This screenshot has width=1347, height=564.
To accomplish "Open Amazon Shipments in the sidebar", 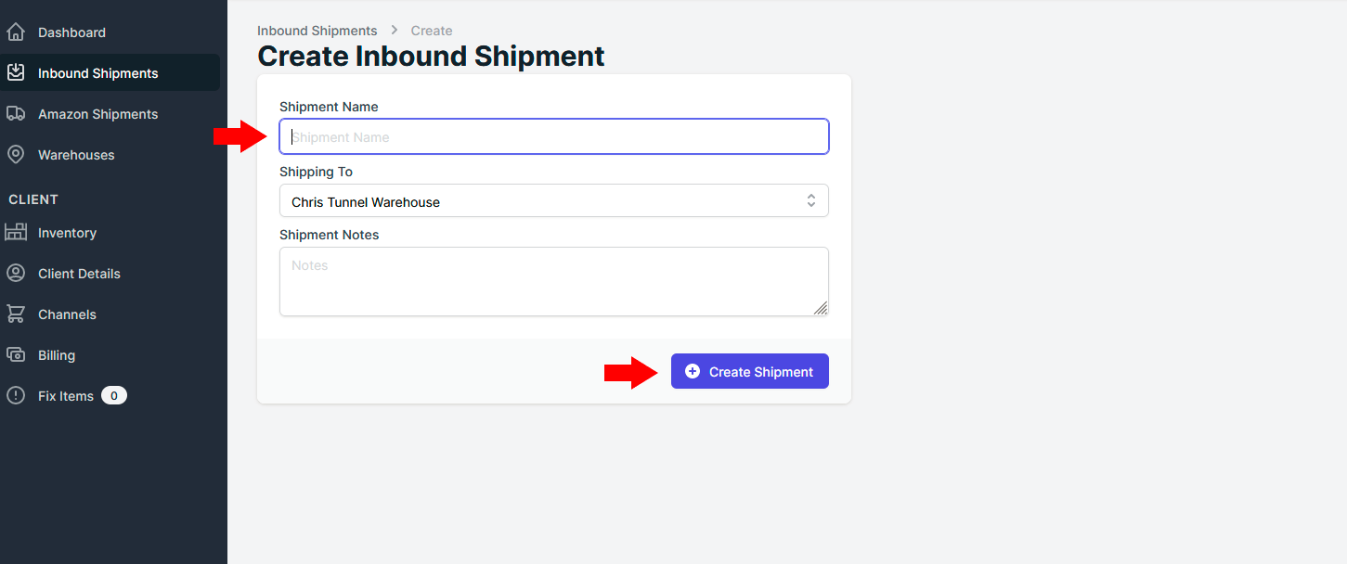I will coord(97,114).
